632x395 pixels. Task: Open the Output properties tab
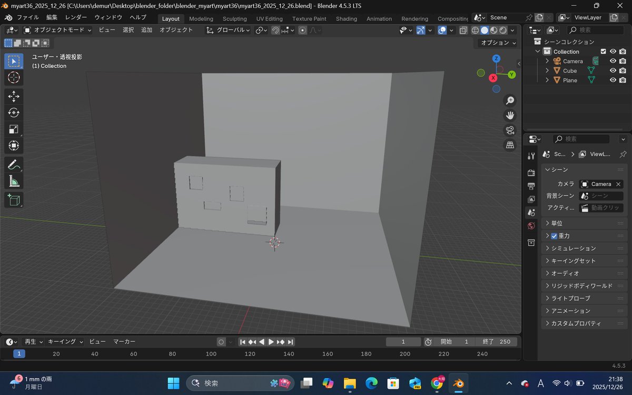point(531,186)
